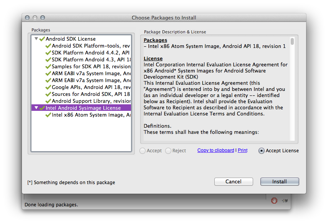Click checkmark icon for Android Support Library
The image size is (328, 224).
coord(48,101)
